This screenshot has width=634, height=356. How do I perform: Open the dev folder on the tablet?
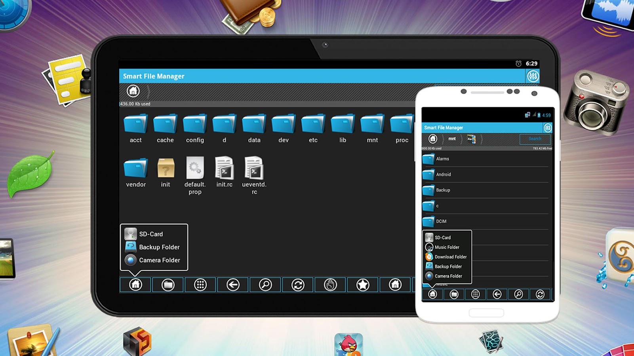tap(284, 129)
